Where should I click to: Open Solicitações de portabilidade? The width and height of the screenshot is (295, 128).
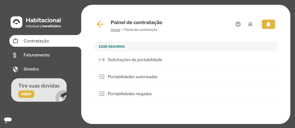point(186,60)
